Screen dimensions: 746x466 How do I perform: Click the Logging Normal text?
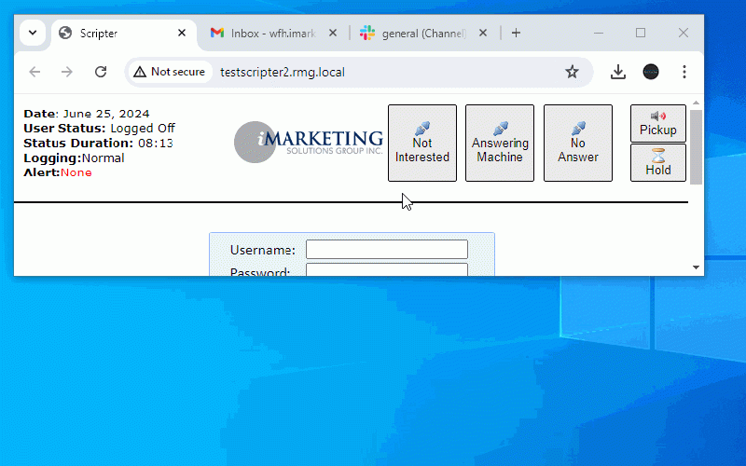[74, 158]
